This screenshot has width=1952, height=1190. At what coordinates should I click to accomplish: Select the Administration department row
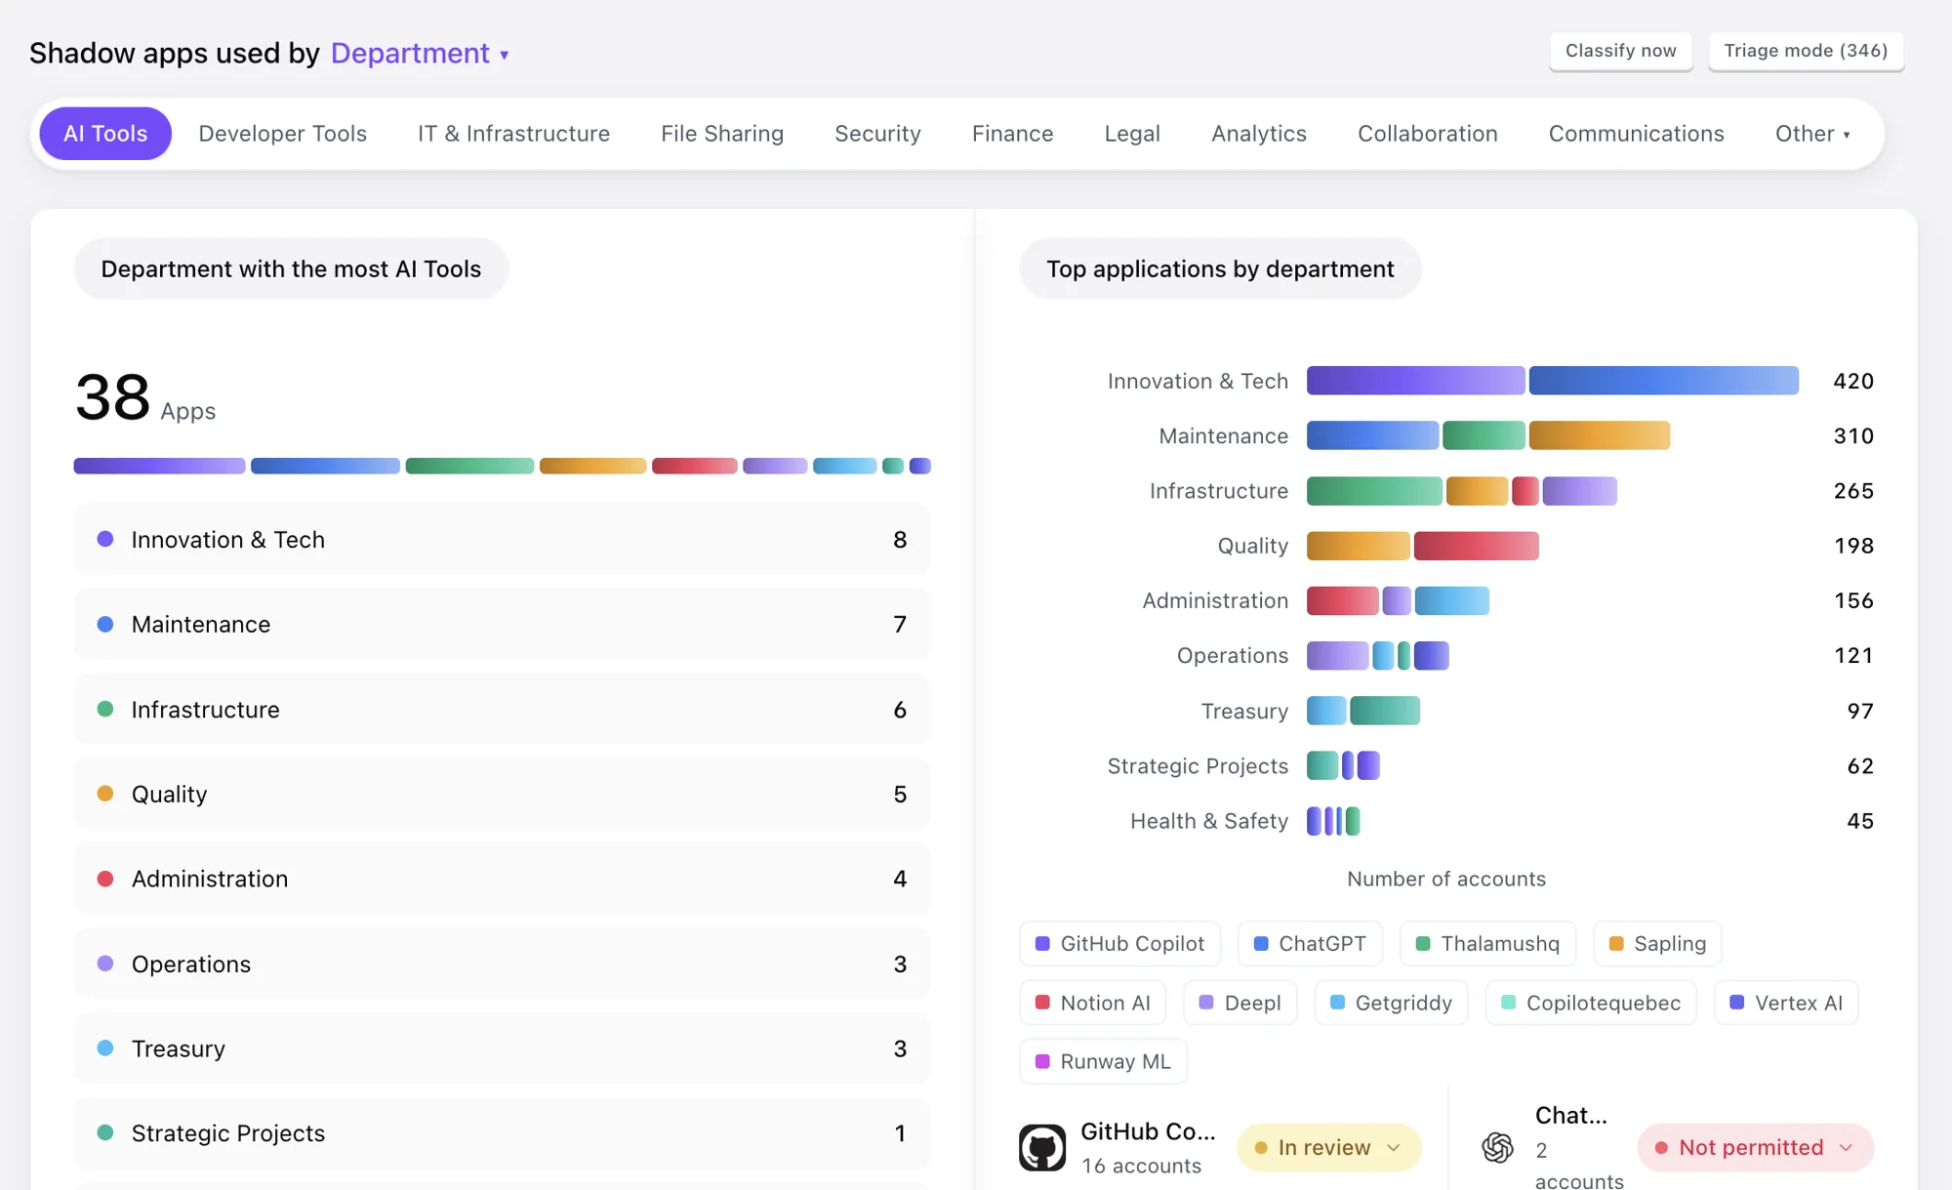tap(502, 879)
